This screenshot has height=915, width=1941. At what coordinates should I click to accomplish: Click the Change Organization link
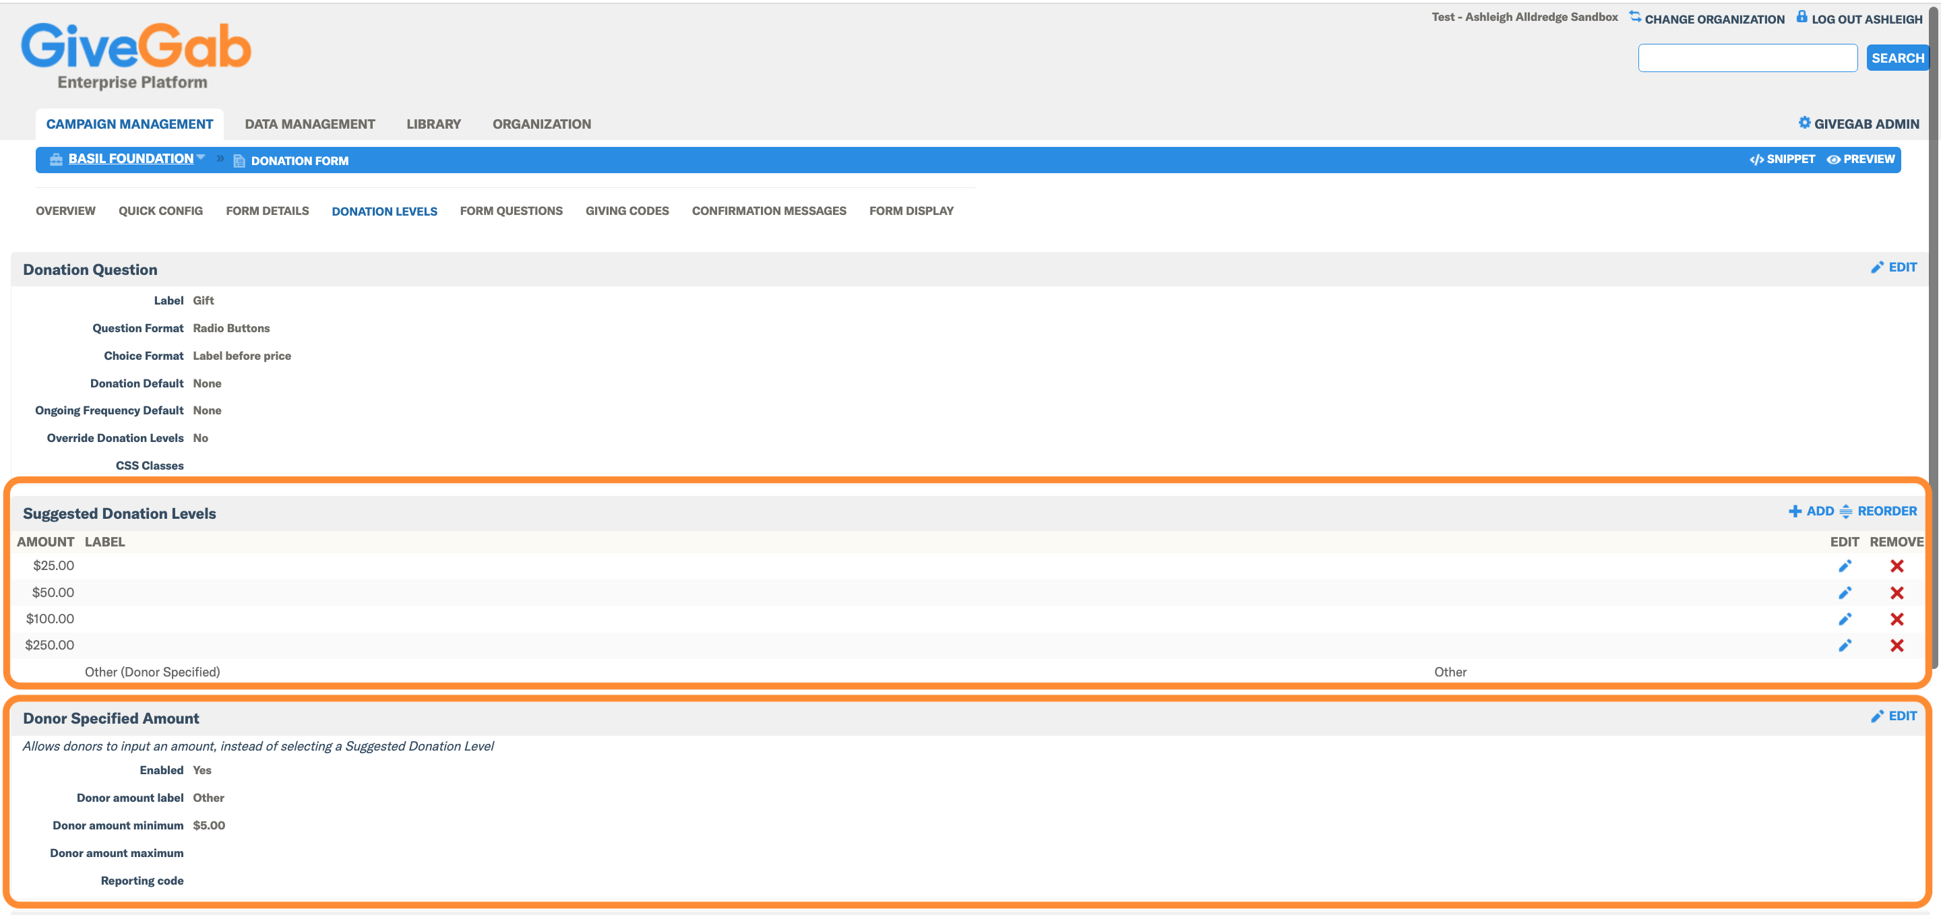[x=1714, y=19]
